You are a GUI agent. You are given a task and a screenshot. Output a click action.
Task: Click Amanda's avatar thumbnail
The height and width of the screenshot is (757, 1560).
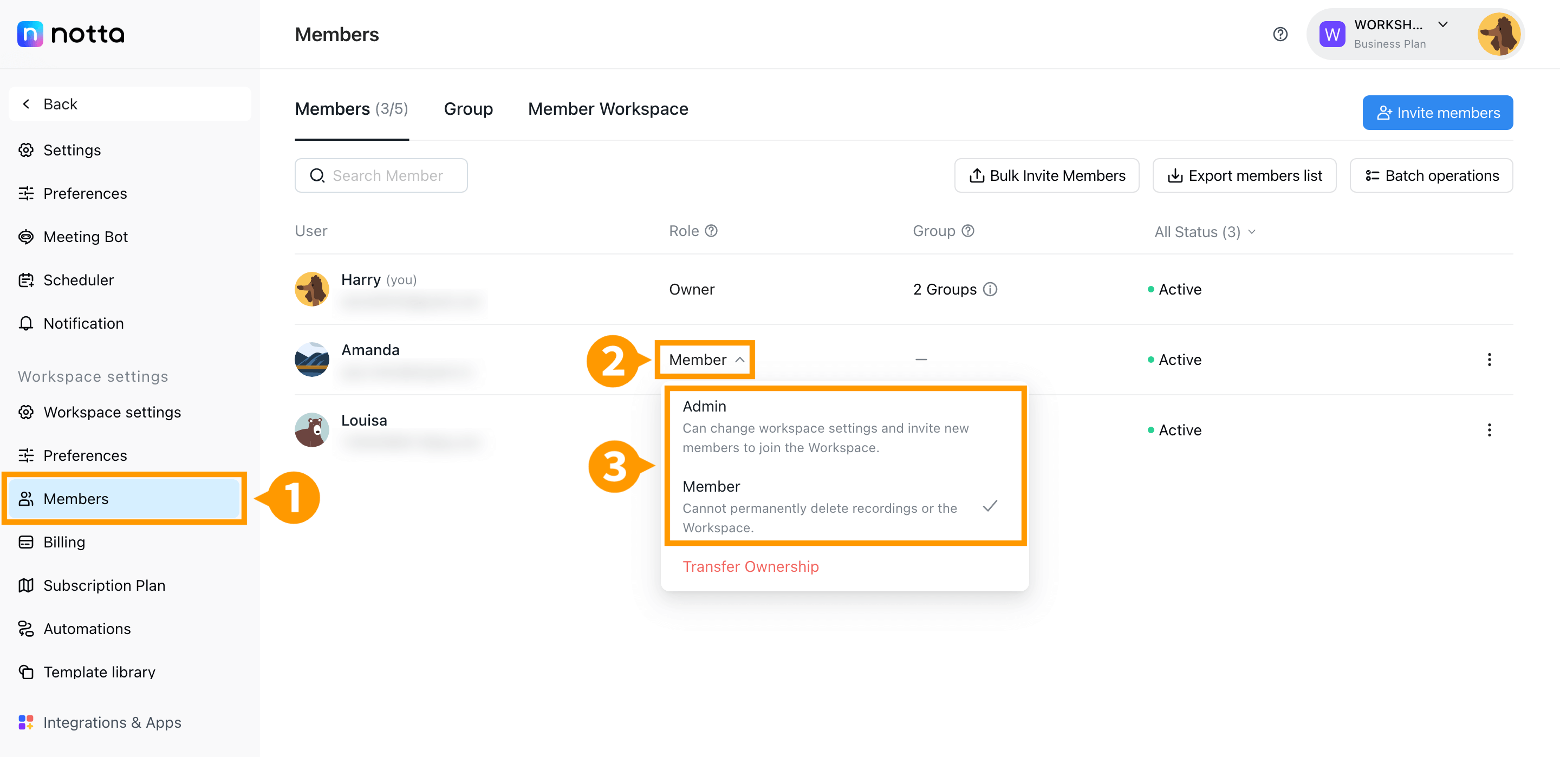[x=312, y=360]
